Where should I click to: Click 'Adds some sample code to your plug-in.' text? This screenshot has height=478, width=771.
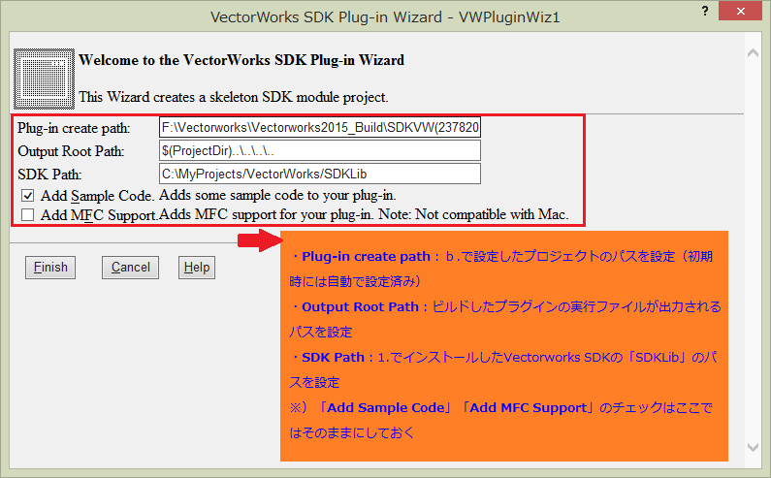[277, 195]
